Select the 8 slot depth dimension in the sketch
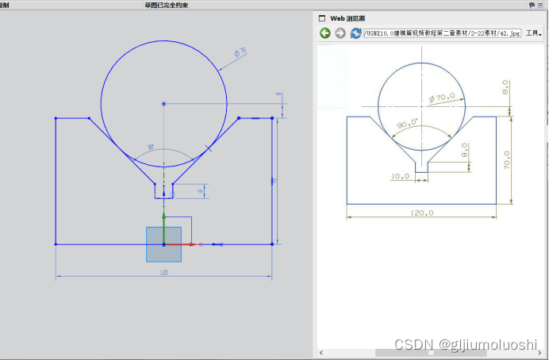Viewport: 549px width, 360px height. (x=200, y=191)
